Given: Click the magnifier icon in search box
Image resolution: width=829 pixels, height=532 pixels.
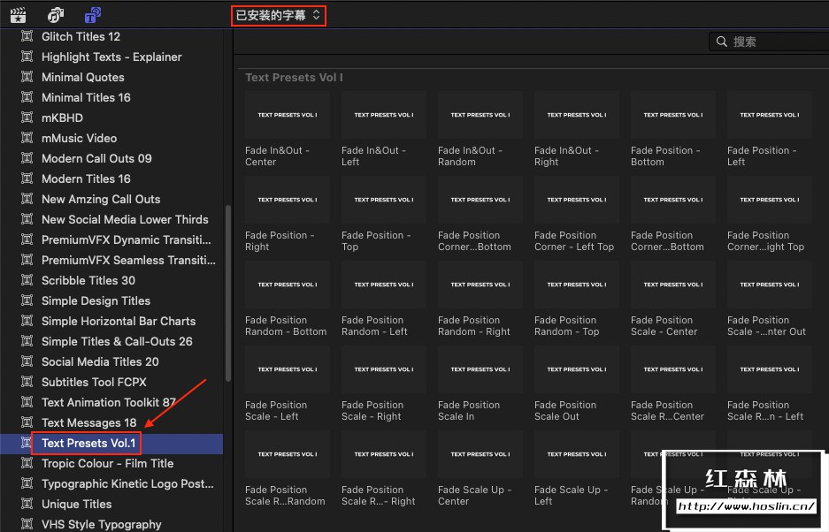Looking at the screenshot, I should (x=721, y=42).
